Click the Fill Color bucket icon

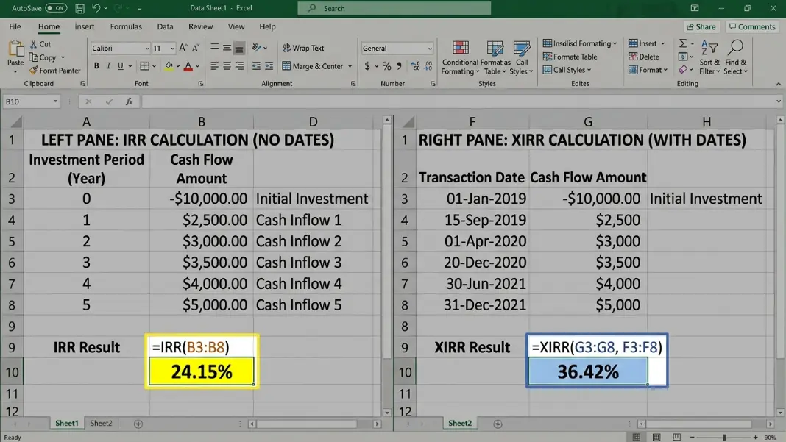pyautogui.click(x=169, y=66)
